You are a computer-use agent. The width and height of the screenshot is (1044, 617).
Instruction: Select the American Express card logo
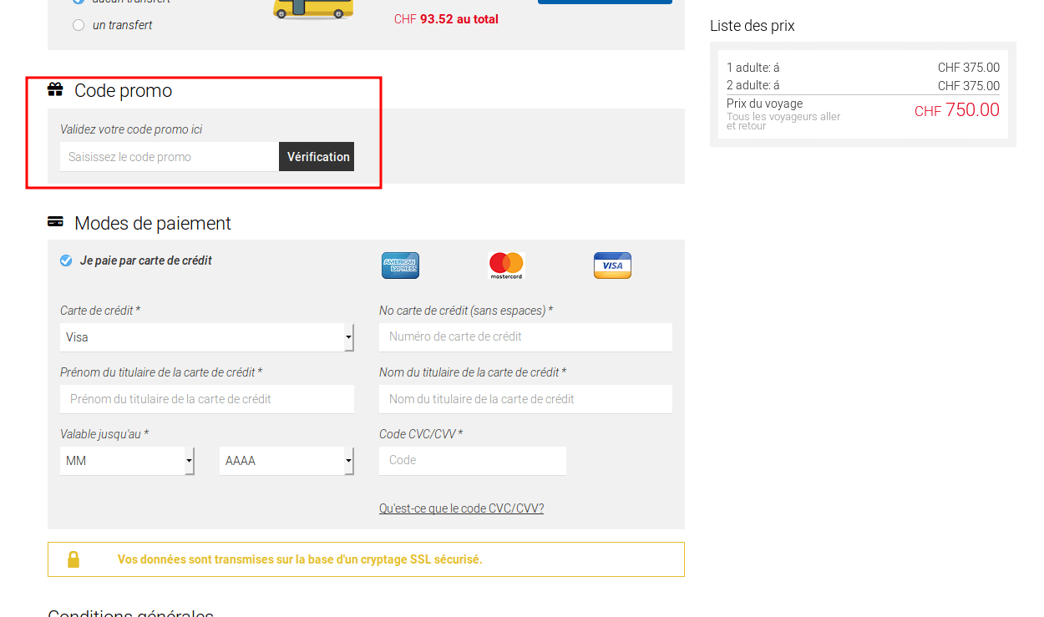(400, 266)
